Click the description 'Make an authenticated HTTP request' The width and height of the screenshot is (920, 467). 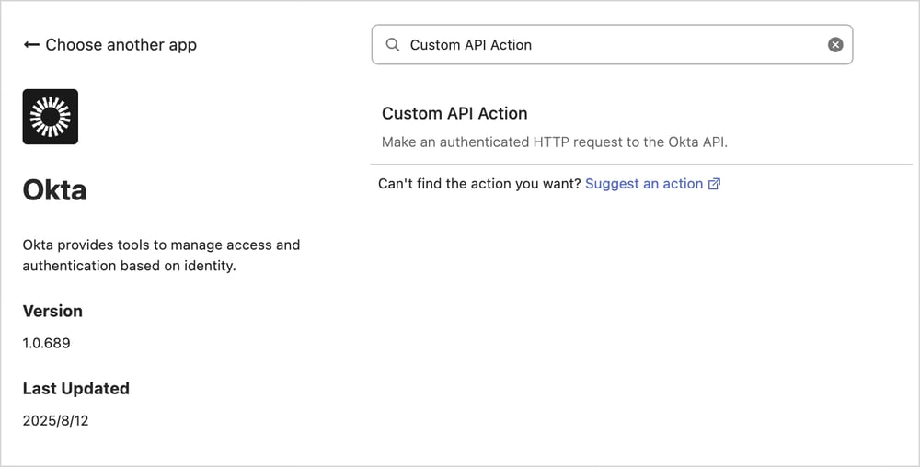click(555, 142)
